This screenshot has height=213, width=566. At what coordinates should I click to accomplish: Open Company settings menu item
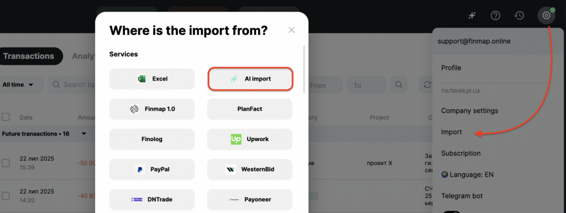click(x=470, y=111)
